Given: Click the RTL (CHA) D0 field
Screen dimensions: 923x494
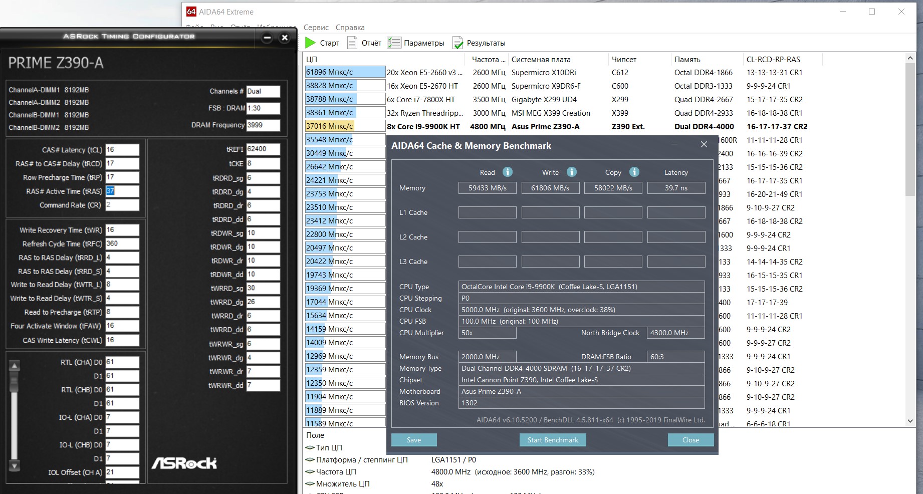Looking at the screenshot, I should 122,362.
